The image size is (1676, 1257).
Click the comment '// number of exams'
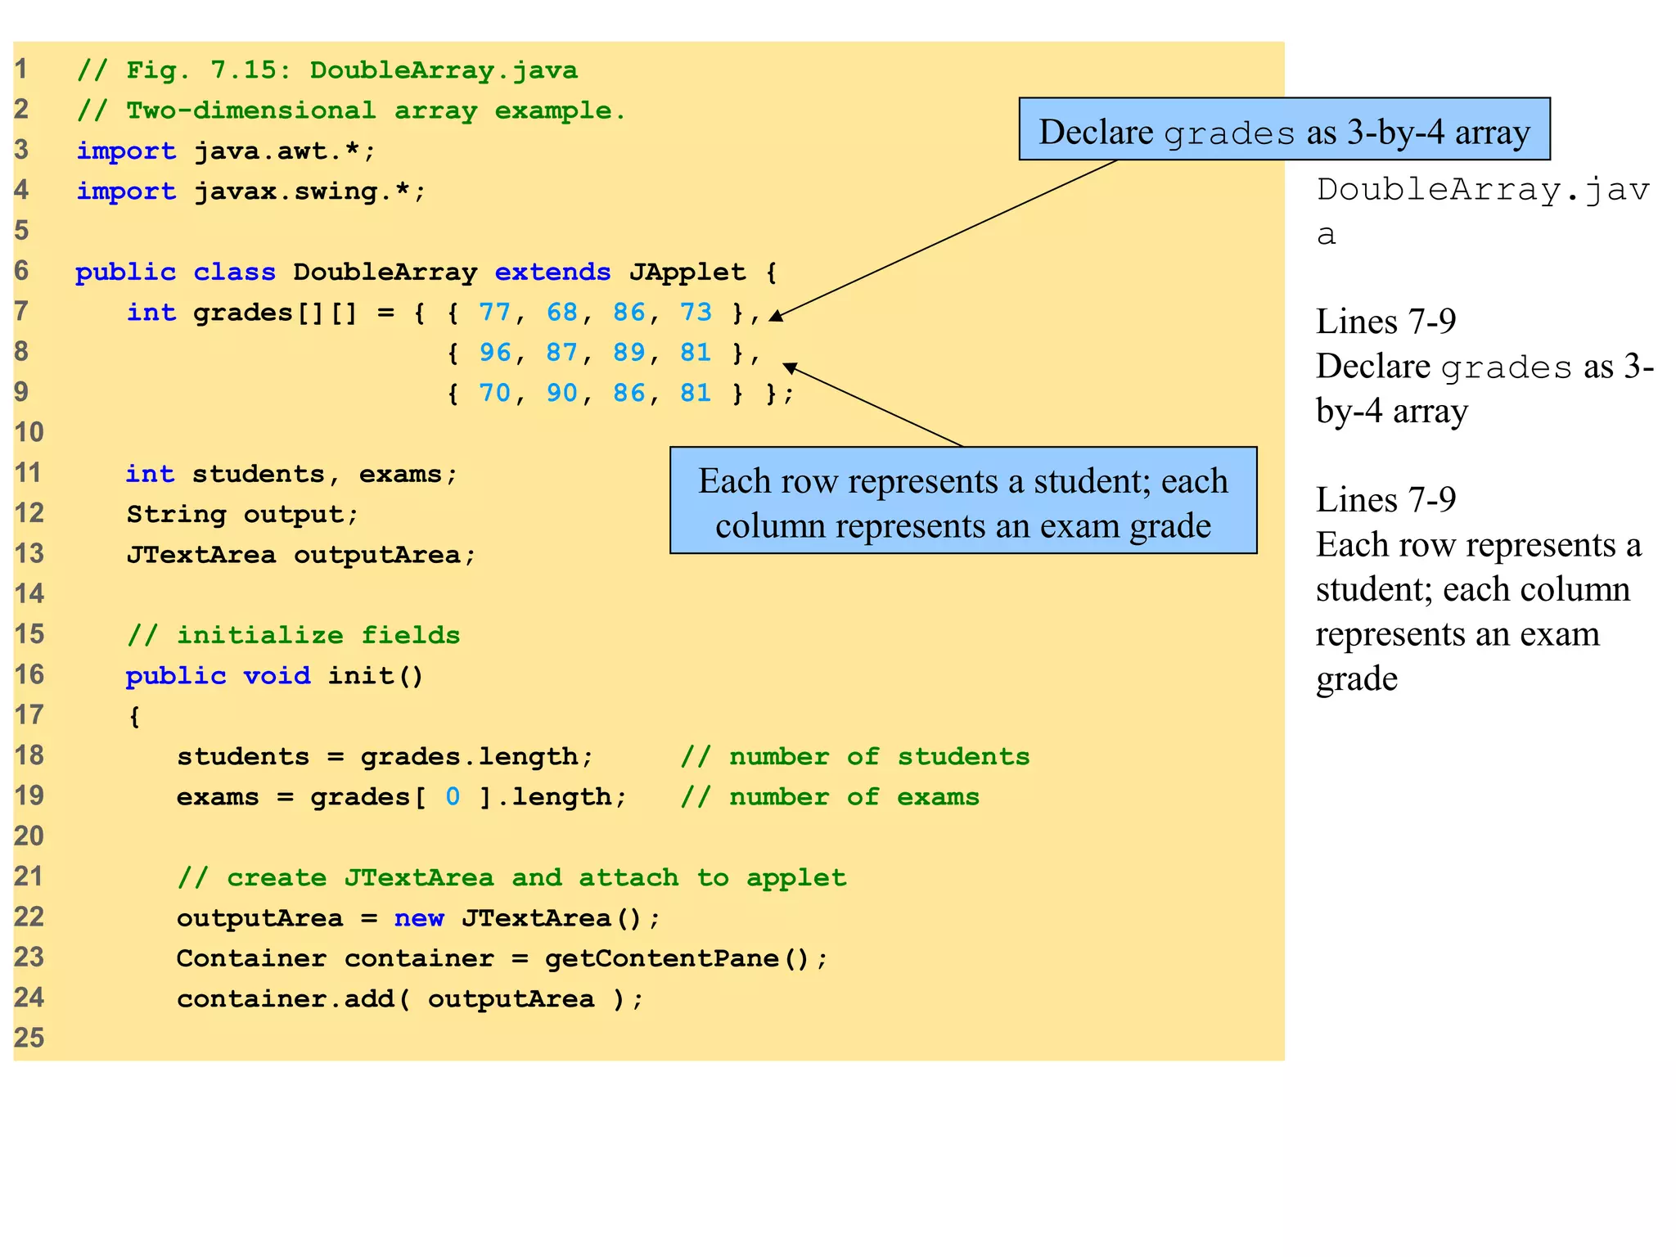(830, 796)
